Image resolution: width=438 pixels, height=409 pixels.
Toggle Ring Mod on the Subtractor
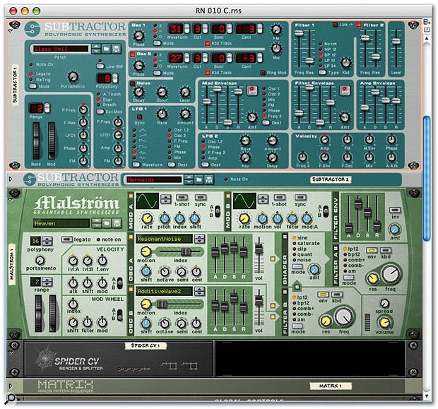pyautogui.click(x=263, y=73)
